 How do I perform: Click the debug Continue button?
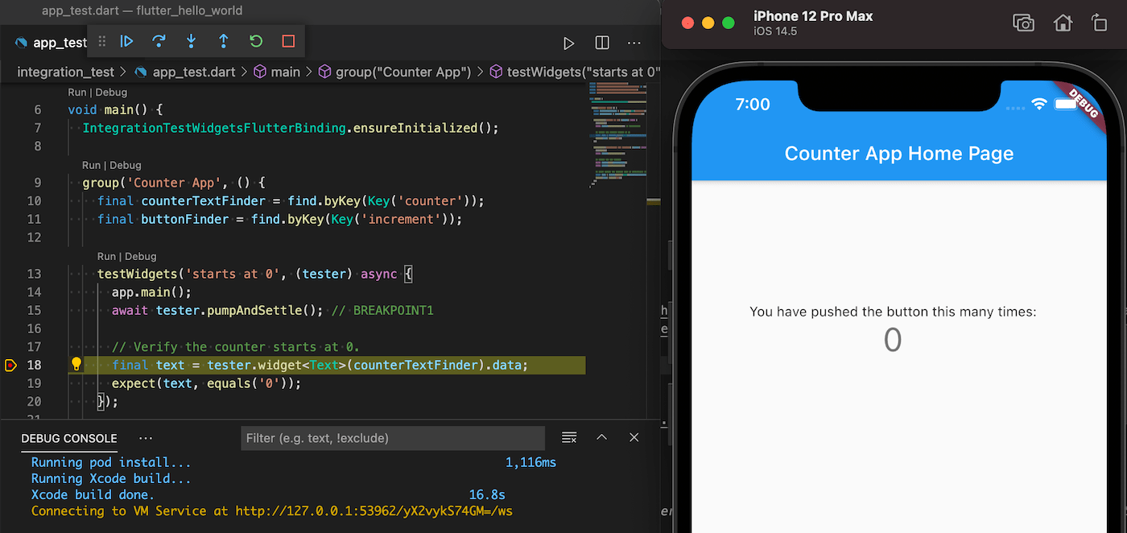click(126, 42)
